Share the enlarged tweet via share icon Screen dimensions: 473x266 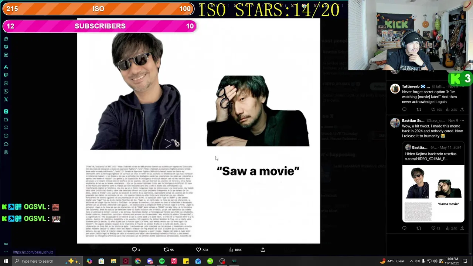click(x=263, y=250)
